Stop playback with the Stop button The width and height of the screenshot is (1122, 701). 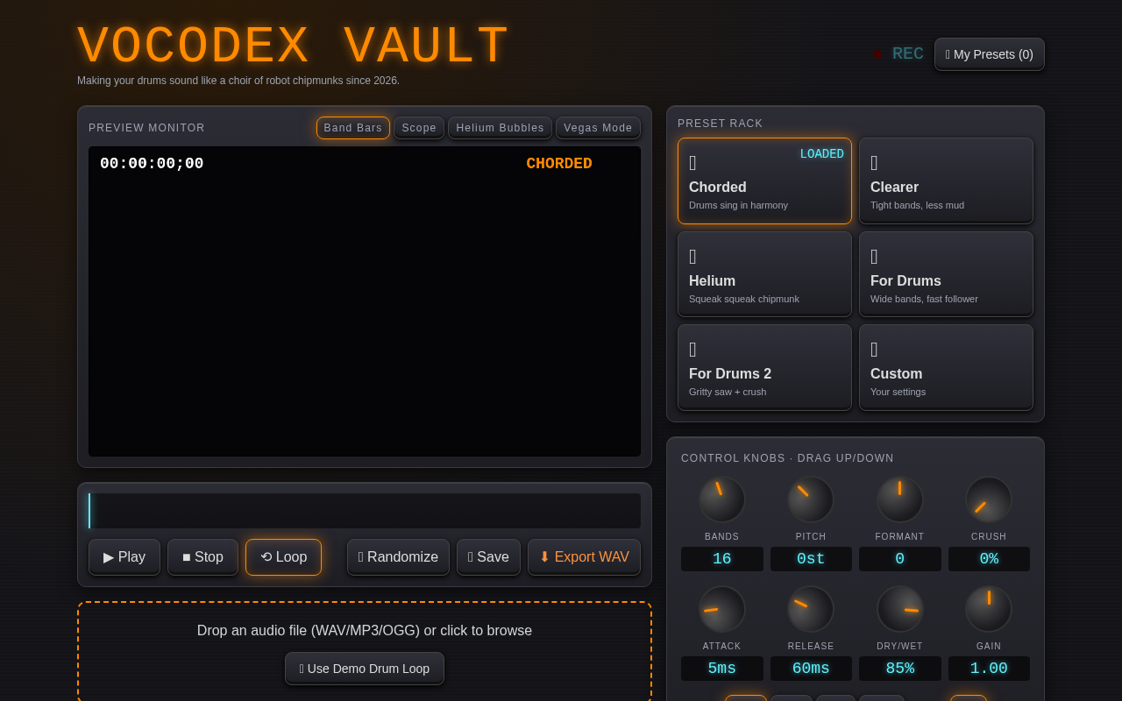click(202, 557)
